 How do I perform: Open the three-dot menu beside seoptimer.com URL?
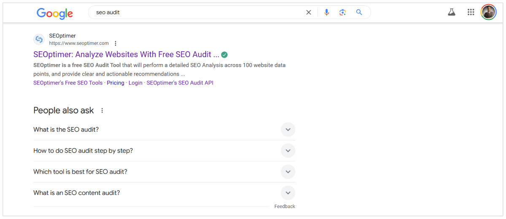(116, 43)
